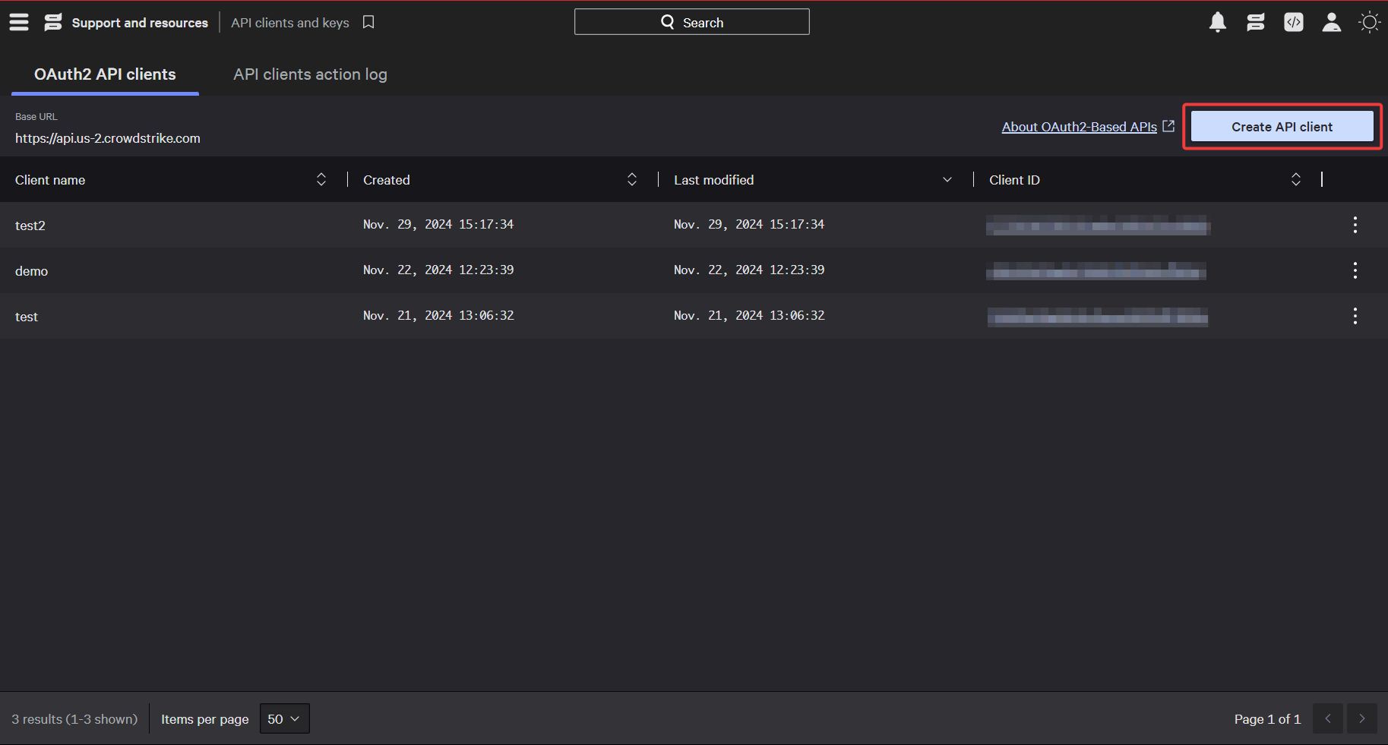This screenshot has width=1388, height=745.
Task: Click 3 results (1-3 shown) text
Action: (x=74, y=719)
